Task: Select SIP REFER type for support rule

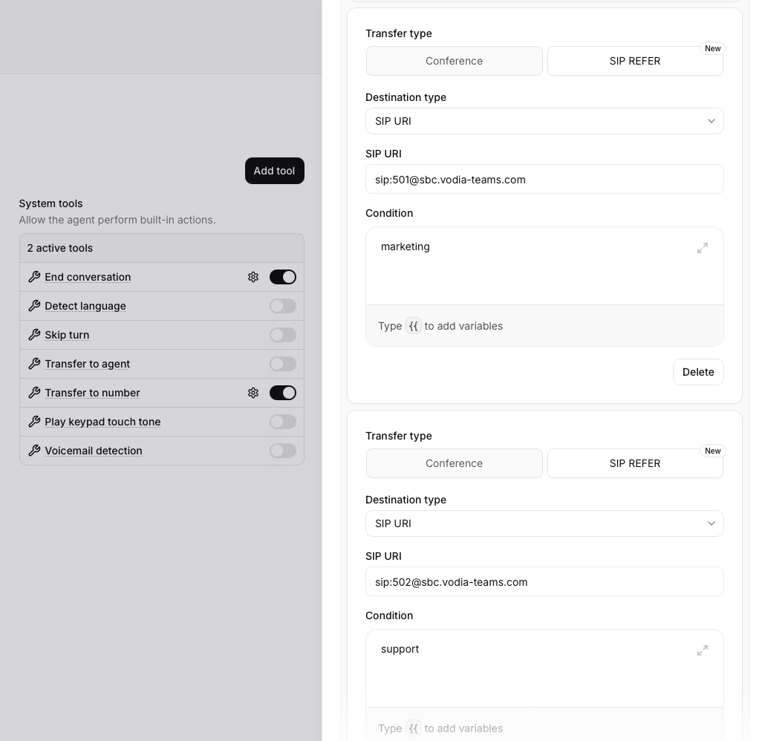Action: tap(635, 463)
